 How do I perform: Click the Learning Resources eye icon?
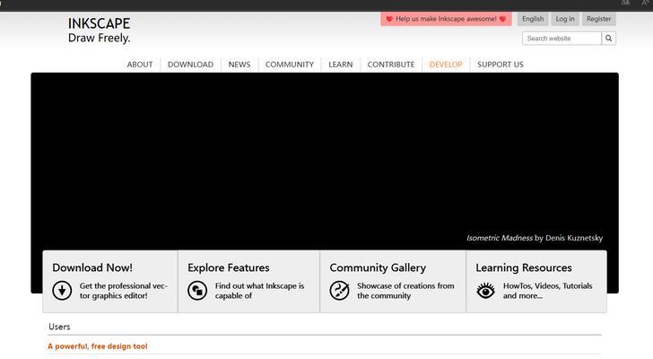[485, 290]
